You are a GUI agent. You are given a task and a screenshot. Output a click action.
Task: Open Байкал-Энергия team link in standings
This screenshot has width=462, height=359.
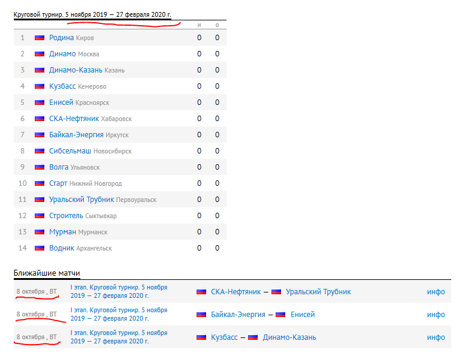[x=76, y=135]
